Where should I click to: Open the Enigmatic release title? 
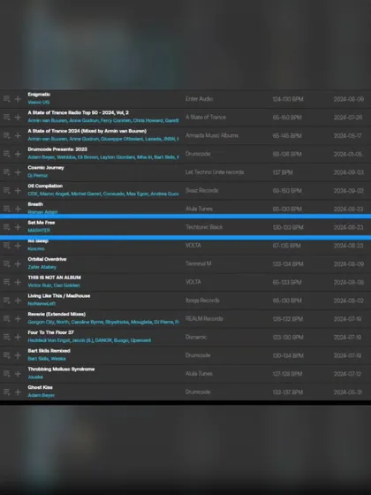coord(39,95)
